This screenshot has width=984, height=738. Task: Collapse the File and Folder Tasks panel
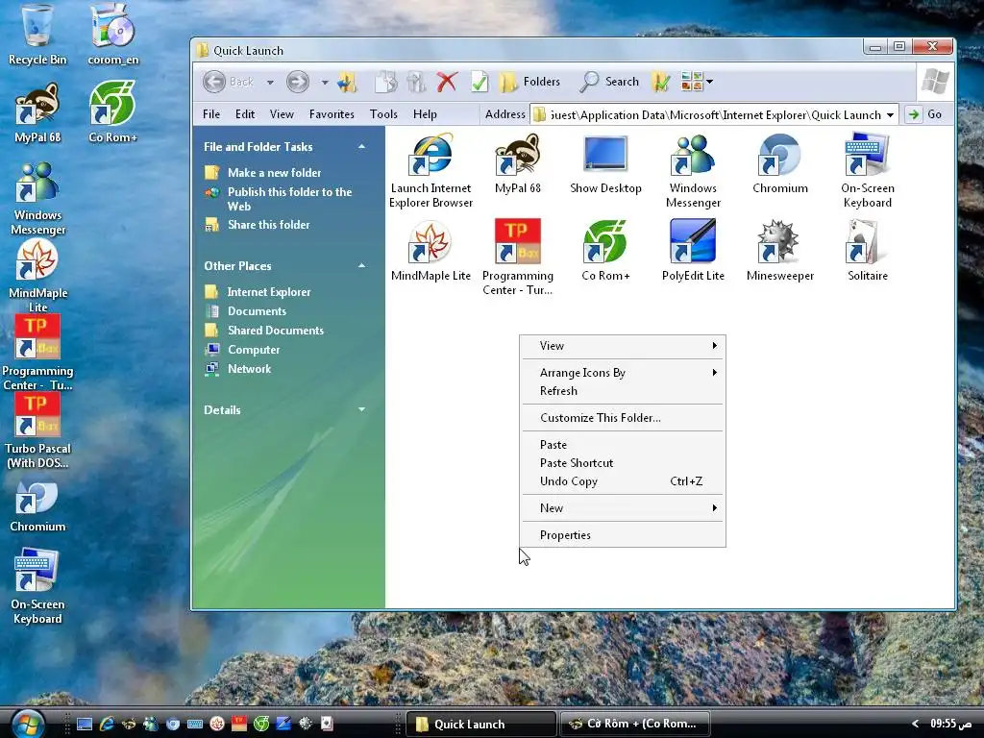[361, 147]
